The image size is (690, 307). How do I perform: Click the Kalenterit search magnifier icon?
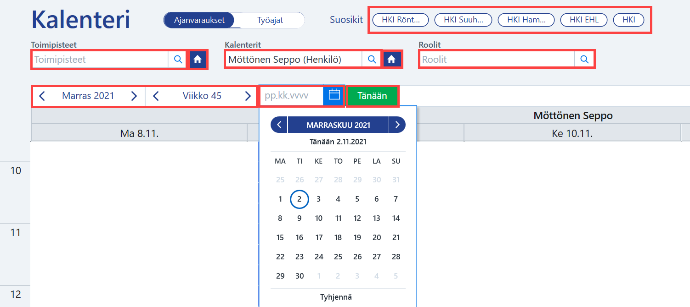pos(372,59)
